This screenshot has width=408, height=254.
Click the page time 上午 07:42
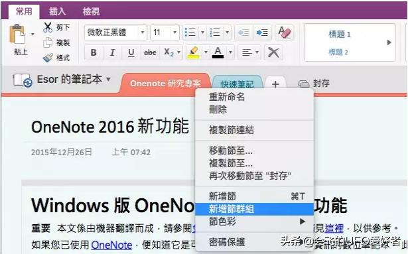tap(131, 152)
